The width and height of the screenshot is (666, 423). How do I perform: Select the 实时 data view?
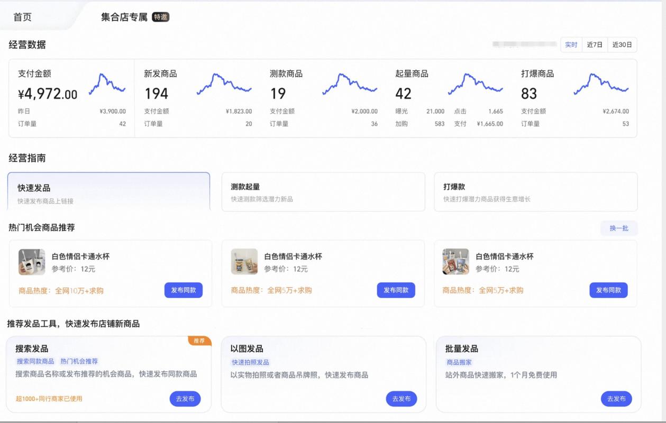(571, 44)
